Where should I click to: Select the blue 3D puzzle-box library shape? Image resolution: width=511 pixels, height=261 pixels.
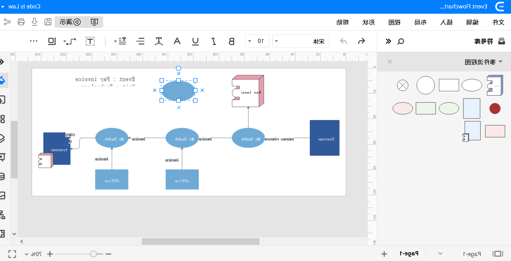click(x=495, y=85)
